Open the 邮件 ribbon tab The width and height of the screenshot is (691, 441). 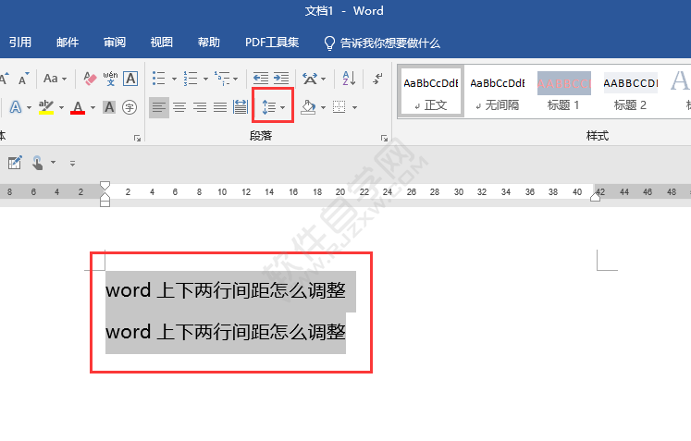tap(68, 43)
